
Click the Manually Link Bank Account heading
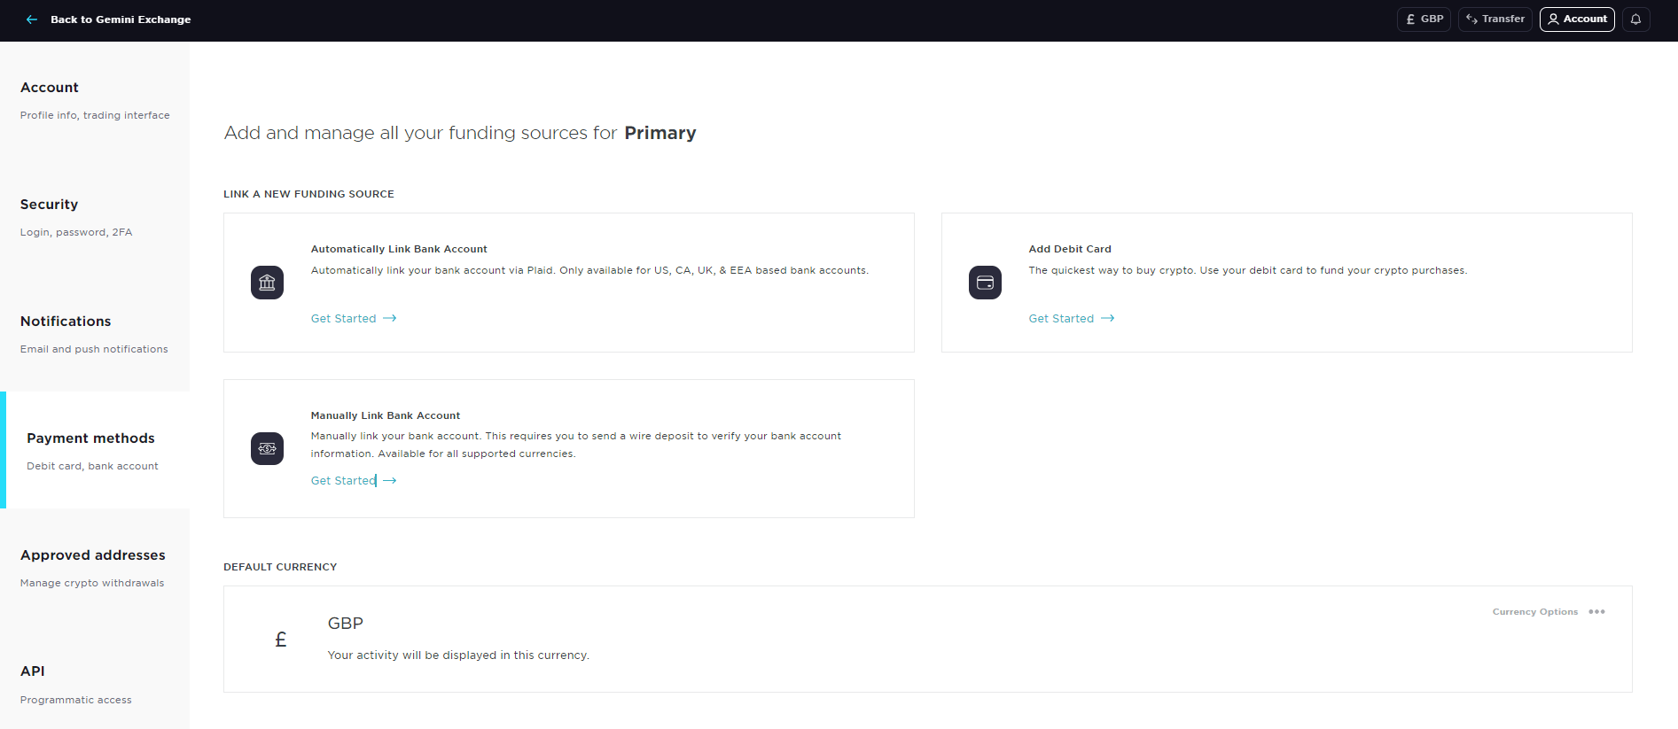coord(386,415)
